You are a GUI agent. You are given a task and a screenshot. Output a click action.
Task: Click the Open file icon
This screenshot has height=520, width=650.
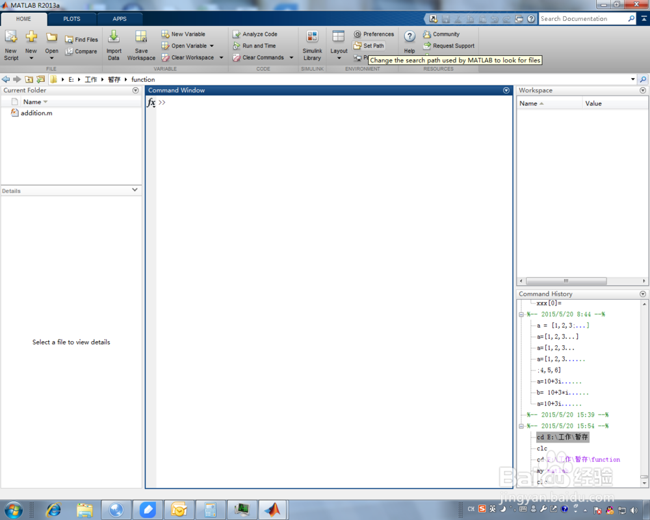point(51,38)
